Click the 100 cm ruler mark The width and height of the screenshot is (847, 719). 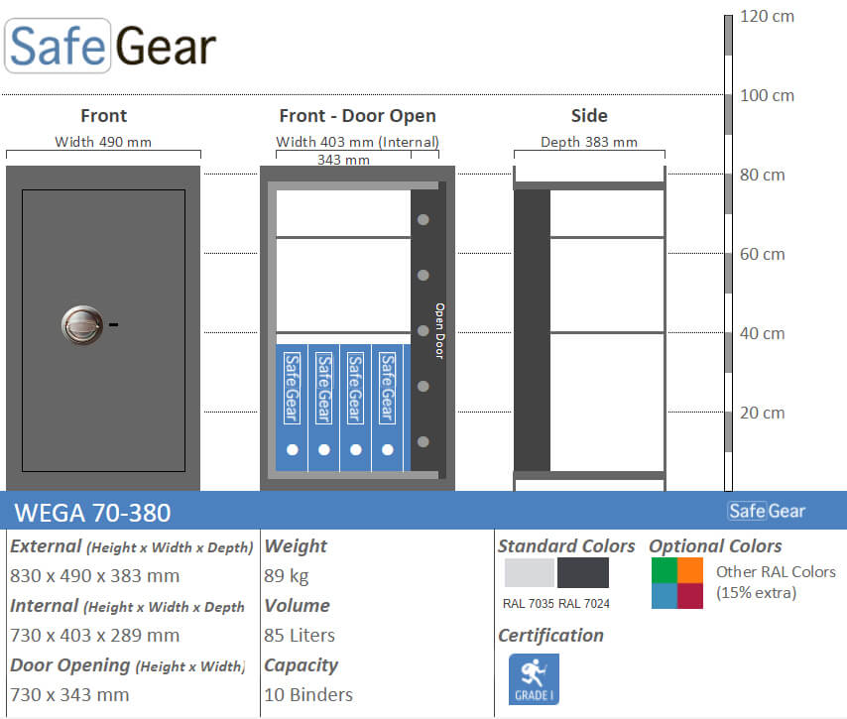pos(767,95)
